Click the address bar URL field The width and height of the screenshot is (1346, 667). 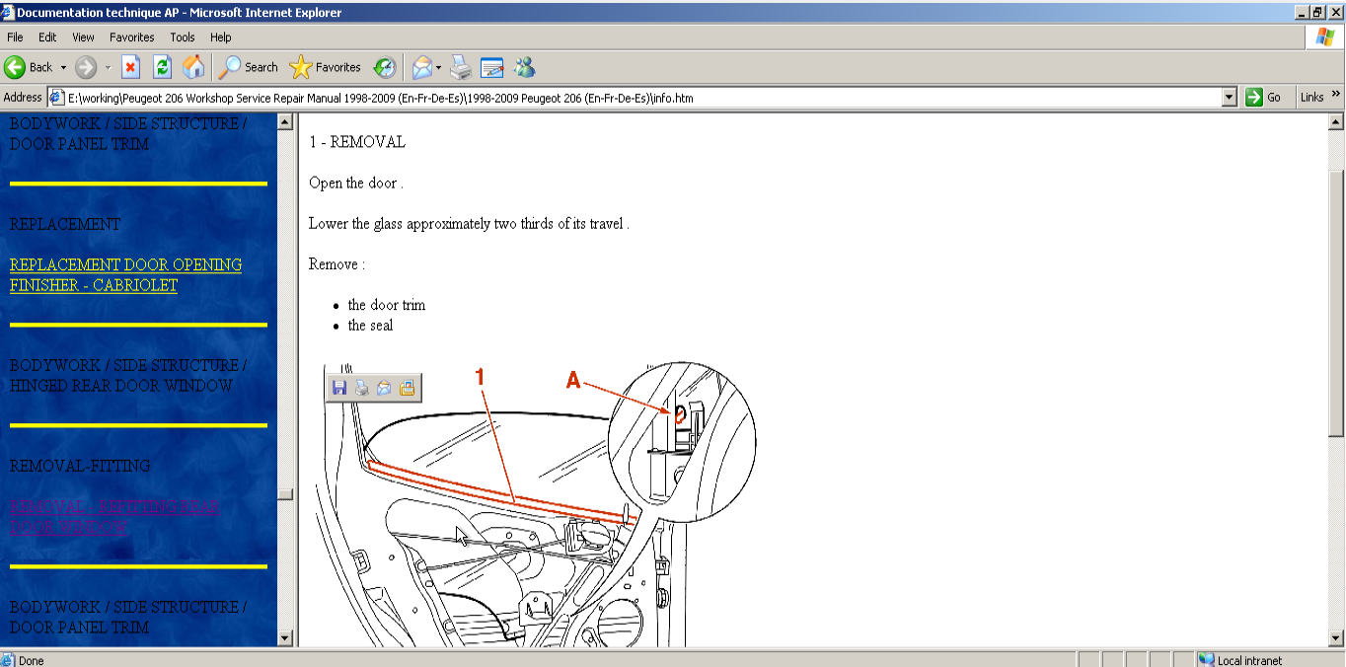coord(643,98)
